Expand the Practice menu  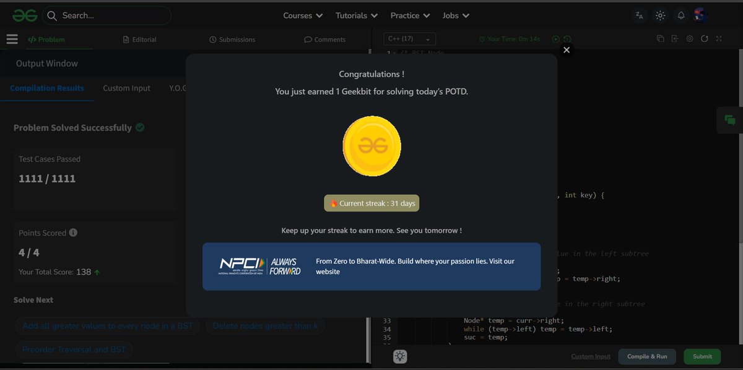pos(411,15)
